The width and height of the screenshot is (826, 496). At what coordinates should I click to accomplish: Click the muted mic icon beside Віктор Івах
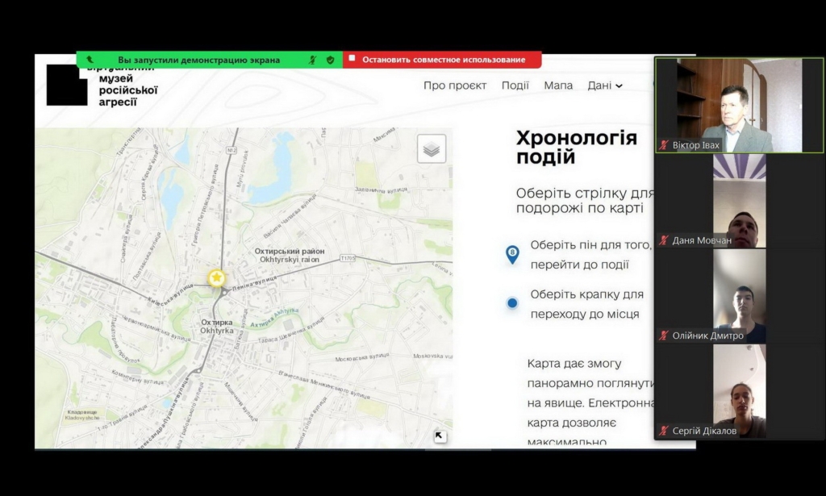(x=664, y=145)
